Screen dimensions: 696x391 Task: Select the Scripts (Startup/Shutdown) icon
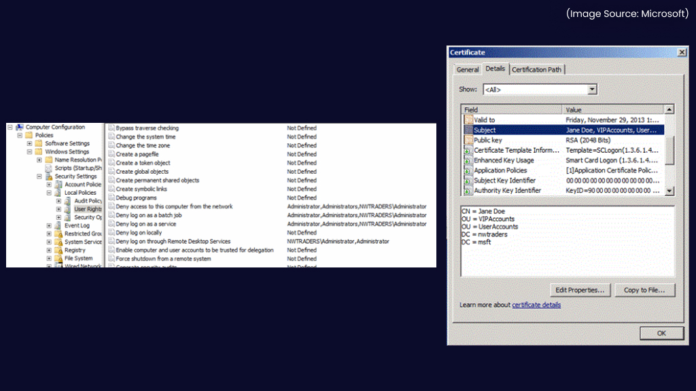[48, 168]
